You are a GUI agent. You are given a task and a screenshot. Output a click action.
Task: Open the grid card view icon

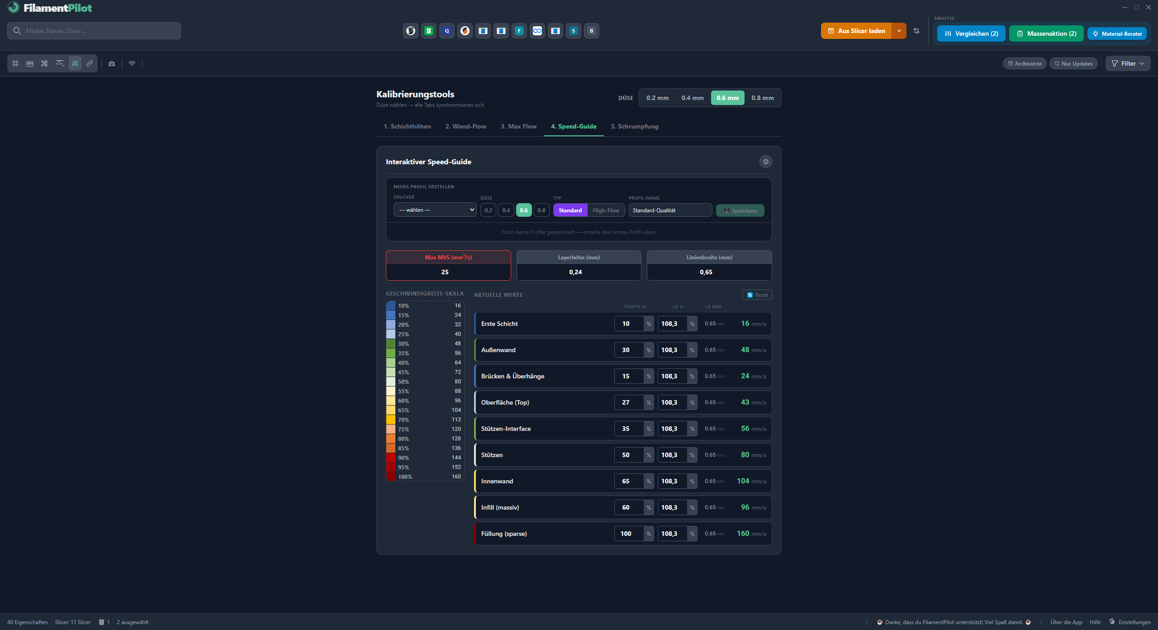pos(15,63)
